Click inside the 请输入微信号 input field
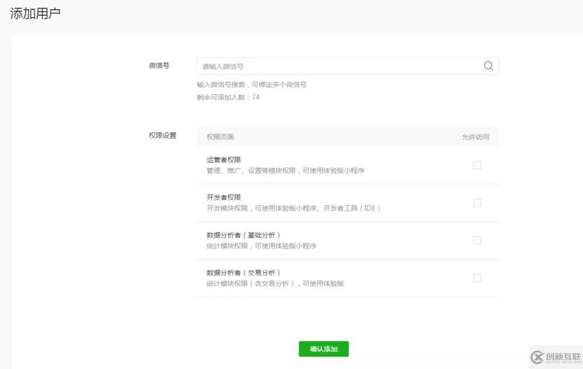The image size is (583, 369). [324, 66]
